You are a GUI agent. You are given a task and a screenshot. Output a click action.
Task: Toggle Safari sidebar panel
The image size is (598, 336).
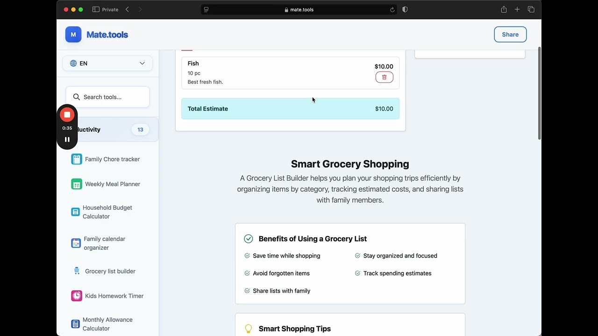(x=96, y=9)
